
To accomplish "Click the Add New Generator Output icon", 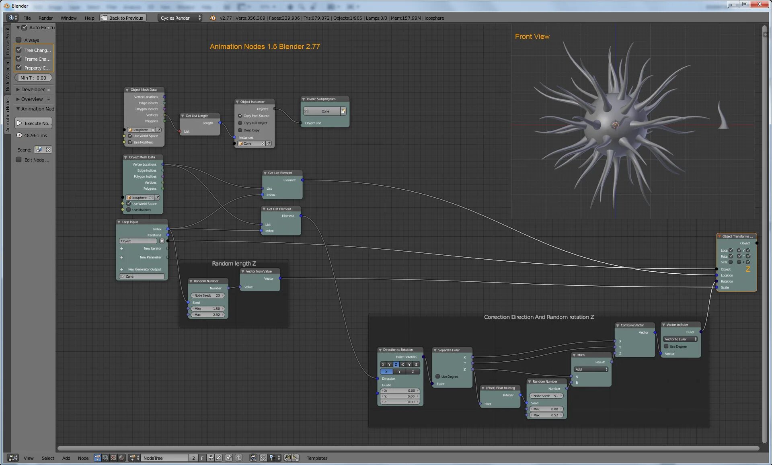I will 121,269.
